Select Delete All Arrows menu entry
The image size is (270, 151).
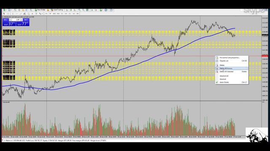coord(232,68)
